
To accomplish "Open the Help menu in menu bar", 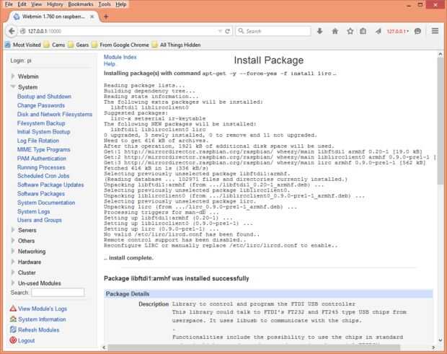I will (x=121, y=4).
